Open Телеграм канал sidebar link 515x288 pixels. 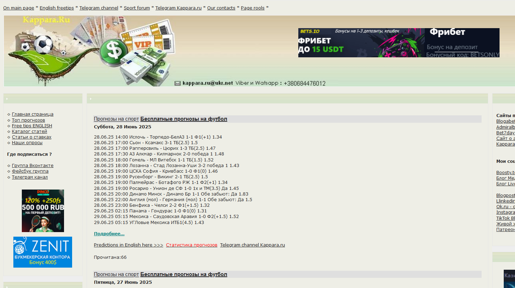coord(30,177)
